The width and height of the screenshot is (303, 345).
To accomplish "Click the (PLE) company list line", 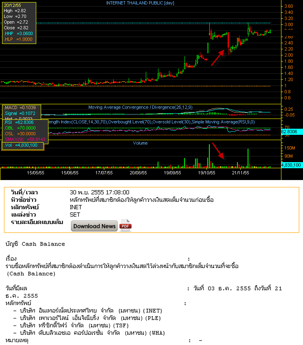I will (x=88, y=318).
